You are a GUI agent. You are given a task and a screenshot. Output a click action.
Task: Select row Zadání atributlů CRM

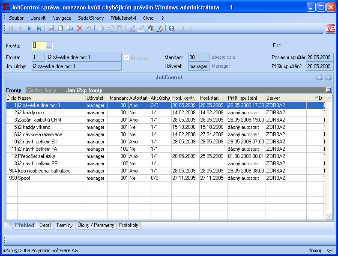[165, 120]
